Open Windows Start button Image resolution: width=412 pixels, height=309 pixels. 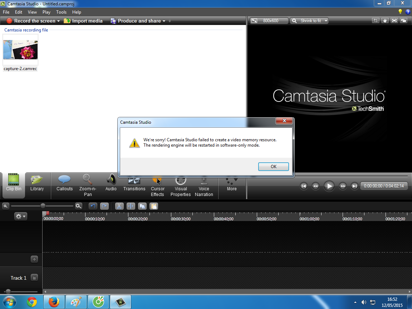tap(9, 302)
